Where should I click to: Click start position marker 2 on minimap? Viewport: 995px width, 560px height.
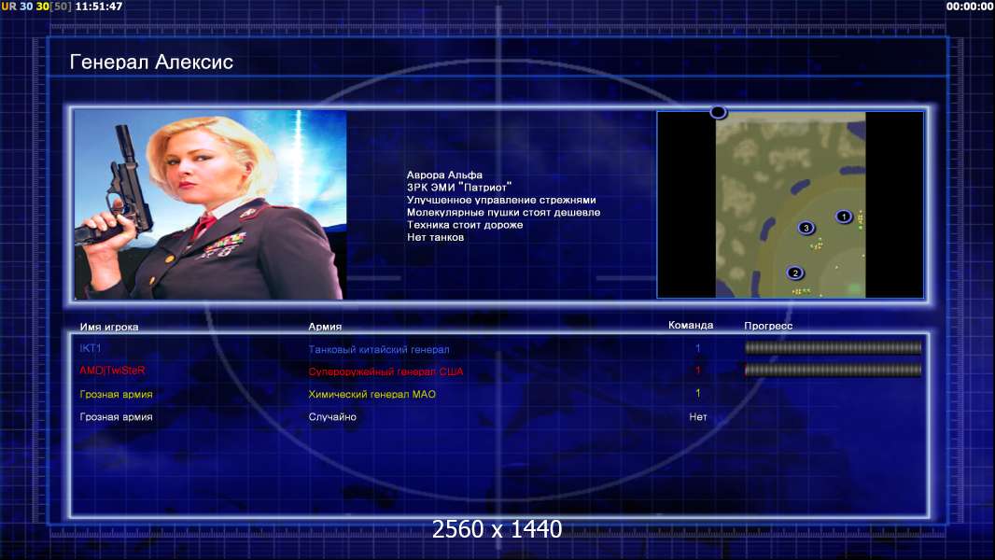coord(795,273)
